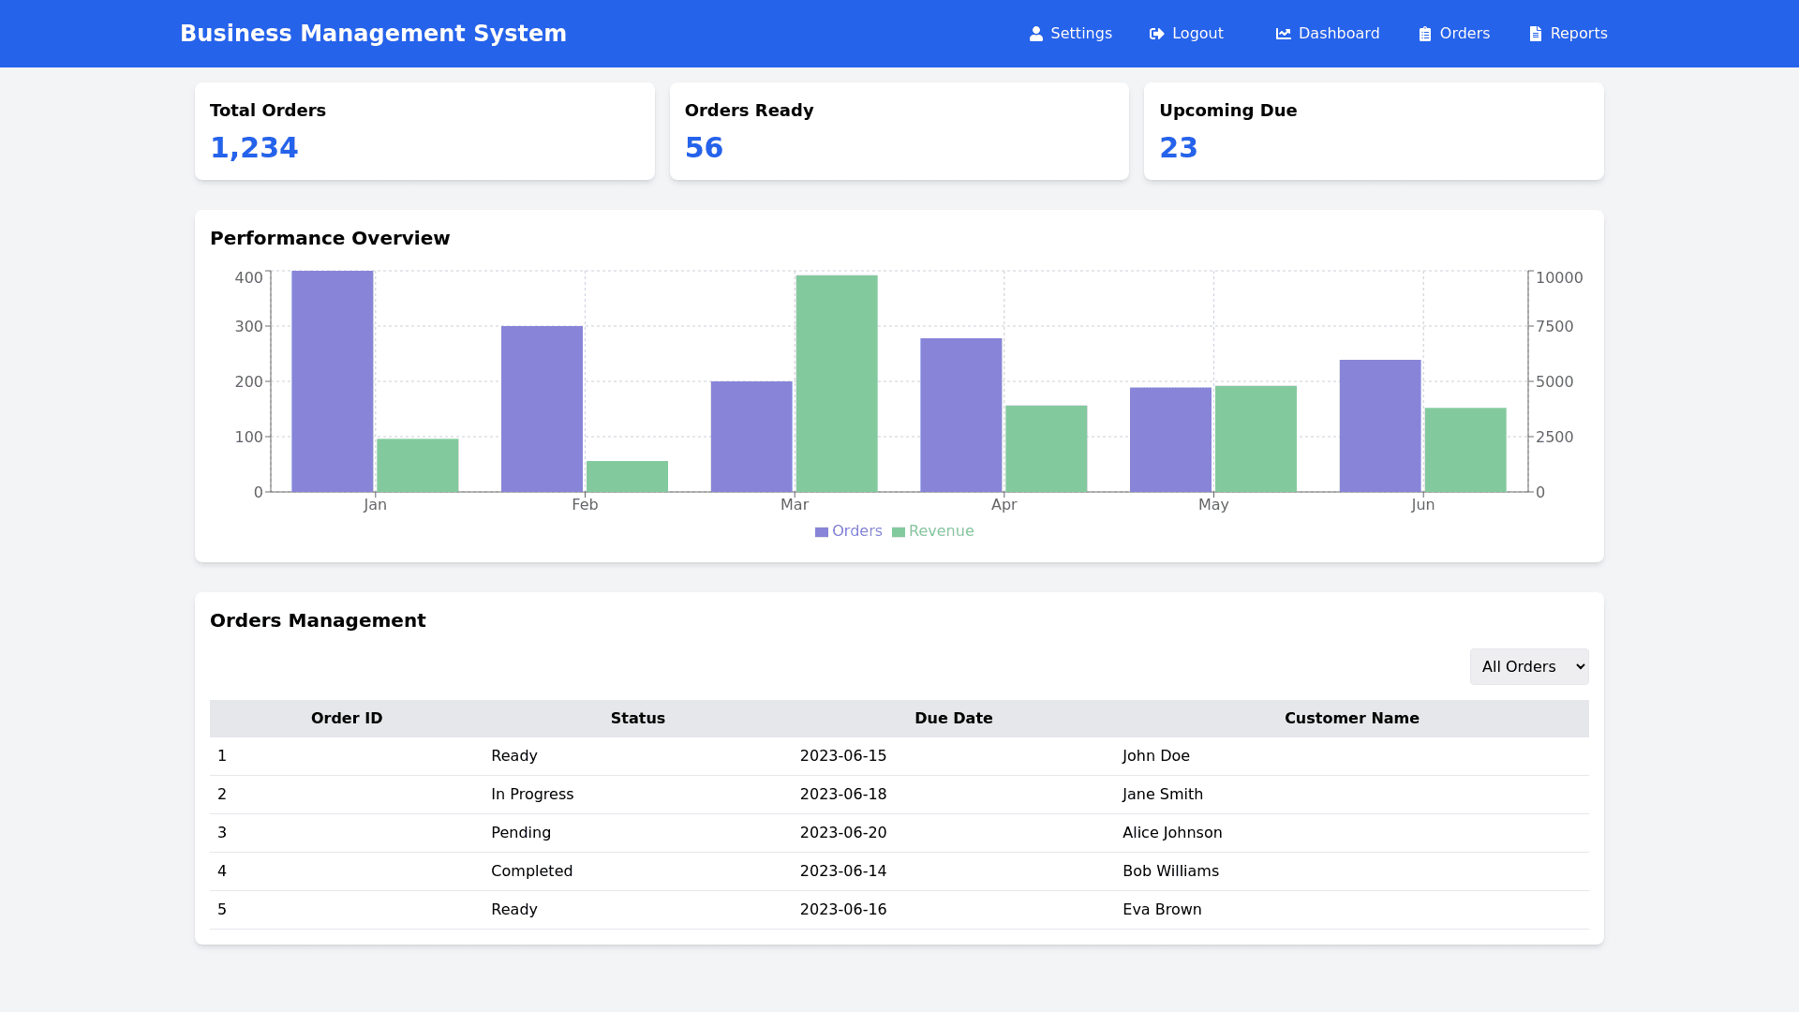Image resolution: width=1799 pixels, height=1012 pixels.
Task: Click the Logout link text
Action: (x=1197, y=34)
